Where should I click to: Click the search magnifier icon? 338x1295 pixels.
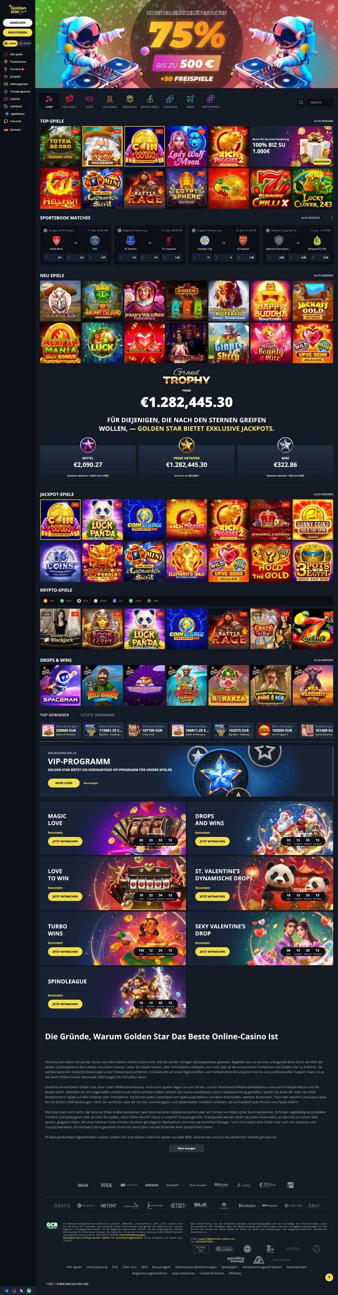pyautogui.click(x=301, y=102)
